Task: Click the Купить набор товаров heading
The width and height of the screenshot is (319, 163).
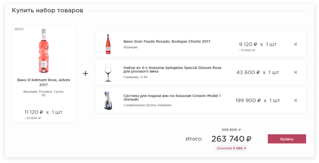Action: coord(47,10)
